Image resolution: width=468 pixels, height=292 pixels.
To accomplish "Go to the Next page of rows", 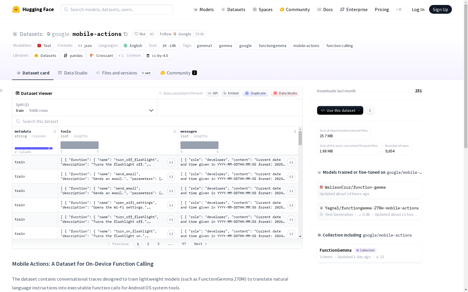I will click(201, 244).
